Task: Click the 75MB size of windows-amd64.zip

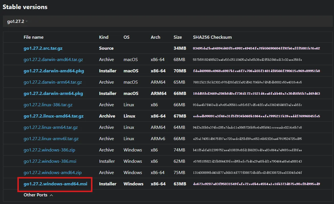Action: (179, 173)
